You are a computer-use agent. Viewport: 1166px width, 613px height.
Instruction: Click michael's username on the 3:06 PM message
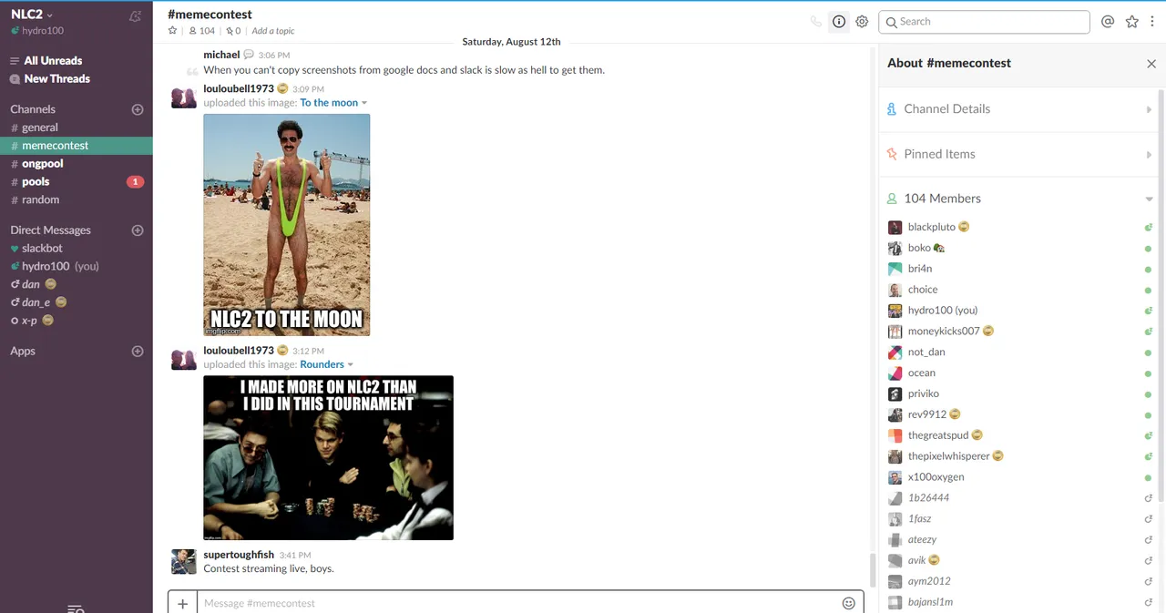[221, 55]
